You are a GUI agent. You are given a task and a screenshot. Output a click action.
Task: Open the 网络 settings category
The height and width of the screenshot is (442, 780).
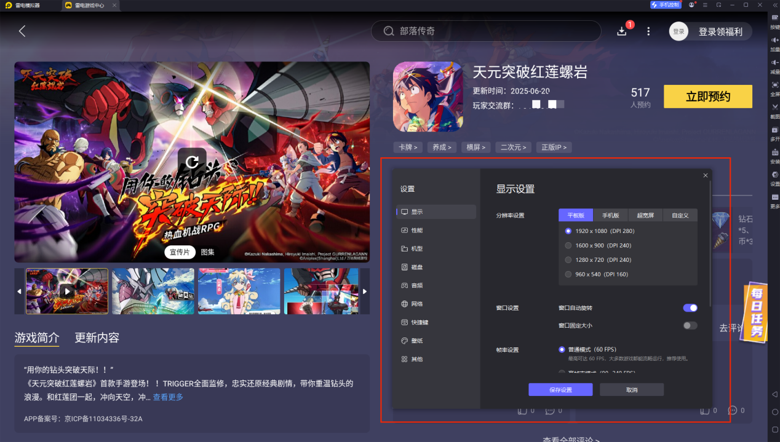click(x=436, y=304)
